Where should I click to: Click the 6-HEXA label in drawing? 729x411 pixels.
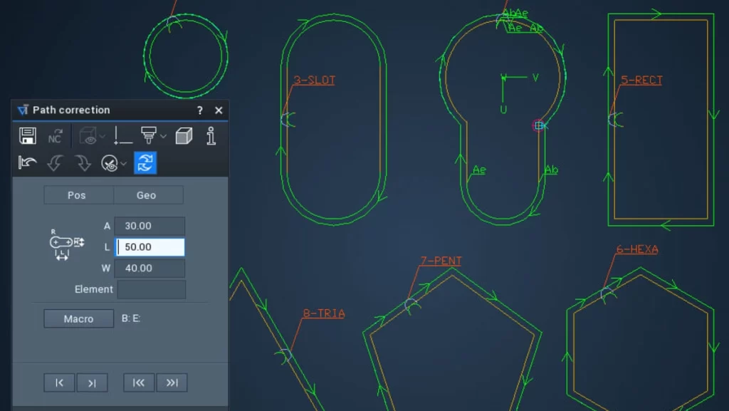[637, 250]
